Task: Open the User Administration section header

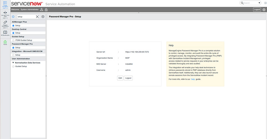Action: [x=28, y=59]
